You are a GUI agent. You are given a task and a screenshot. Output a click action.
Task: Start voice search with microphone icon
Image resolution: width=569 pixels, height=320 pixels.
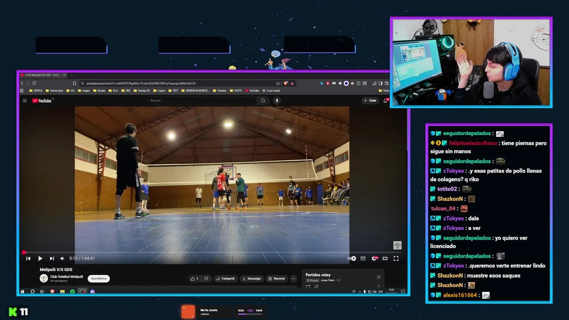(x=276, y=100)
